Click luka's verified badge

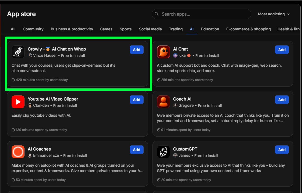click(x=189, y=55)
